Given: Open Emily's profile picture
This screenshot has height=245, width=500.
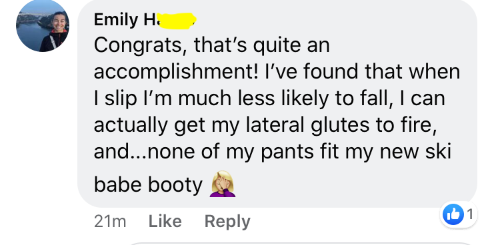Looking at the screenshot, I should coord(43,25).
